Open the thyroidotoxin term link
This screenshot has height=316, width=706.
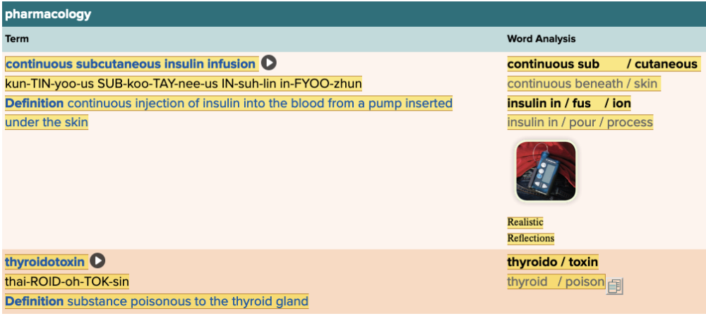[x=45, y=262]
